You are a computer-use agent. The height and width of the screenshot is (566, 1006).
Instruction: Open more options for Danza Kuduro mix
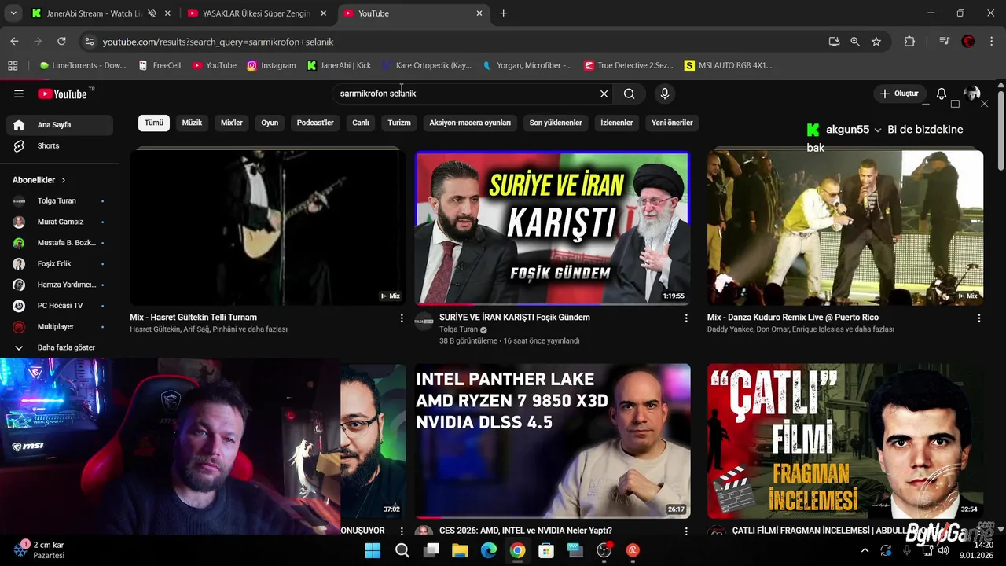[x=979, y=318]
